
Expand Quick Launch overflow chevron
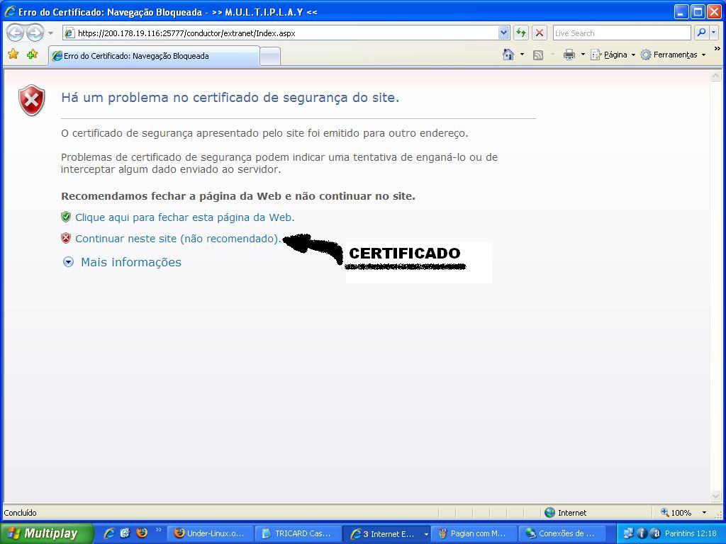(158, 530)
